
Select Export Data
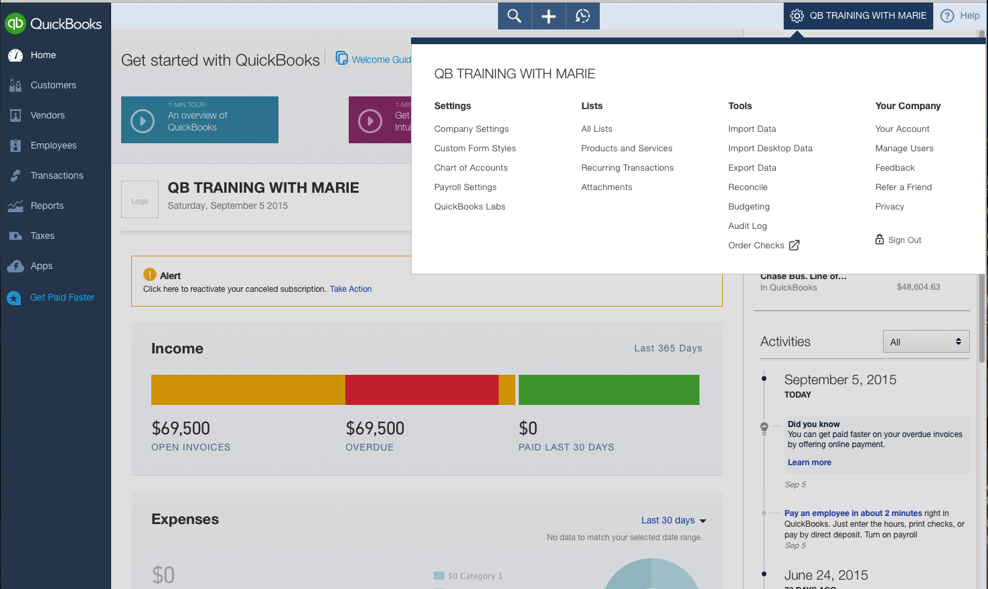click(x=752, y=168)
